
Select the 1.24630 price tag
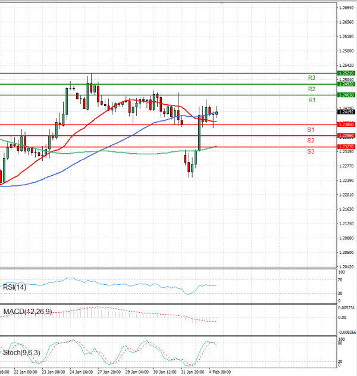tap(346, 95)
